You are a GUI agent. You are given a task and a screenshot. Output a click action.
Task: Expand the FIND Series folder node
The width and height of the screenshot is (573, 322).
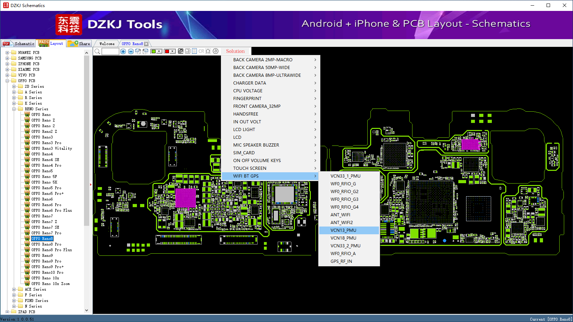tap(14, 301)
